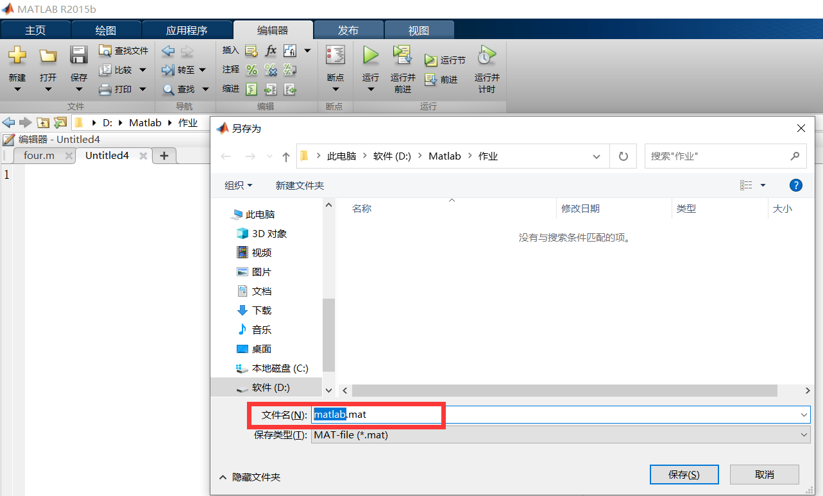Click the increase indent icon

(x=271, y=89)
